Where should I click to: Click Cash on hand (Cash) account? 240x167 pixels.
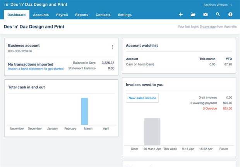point(140,64)
